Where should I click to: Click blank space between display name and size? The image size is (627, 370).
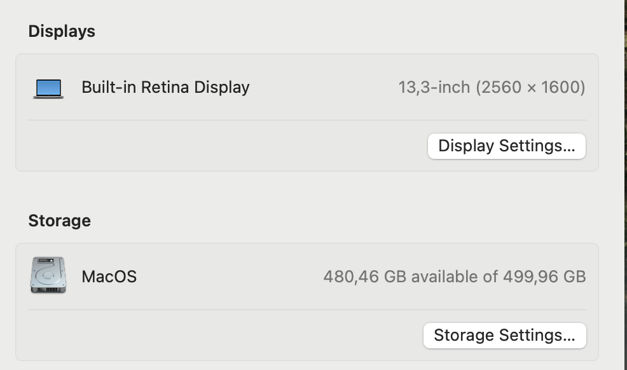pyautogui.click(x=324, y=87)
